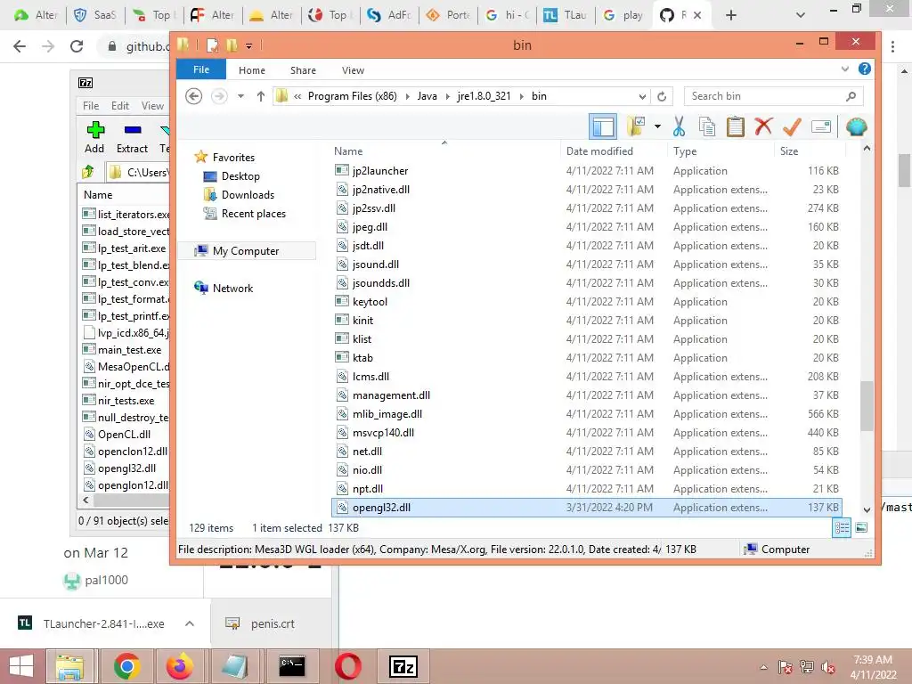The image size is (912, 684).
Task: Open Command Prompt from the taskbar
Action: point(291,666)
